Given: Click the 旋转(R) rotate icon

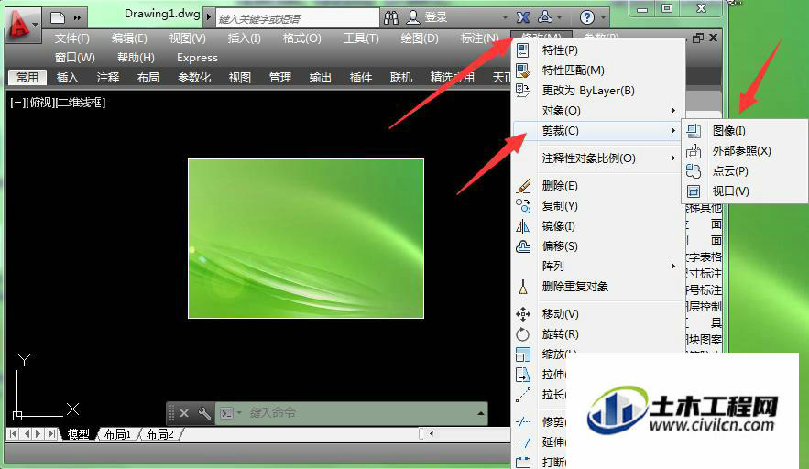Looking at the screenshot, I should point(522,333).
